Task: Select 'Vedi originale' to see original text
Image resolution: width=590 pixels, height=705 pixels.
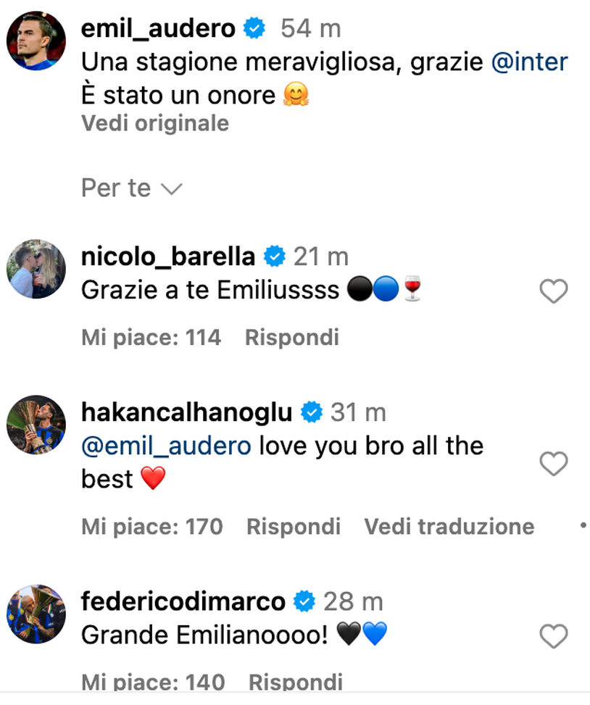Action: [154, 123]
